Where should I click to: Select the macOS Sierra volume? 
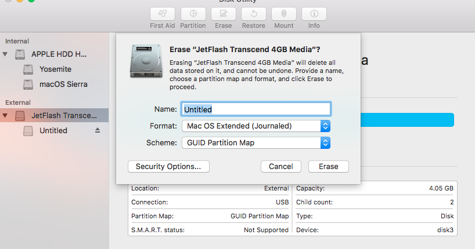coord(63,84)
